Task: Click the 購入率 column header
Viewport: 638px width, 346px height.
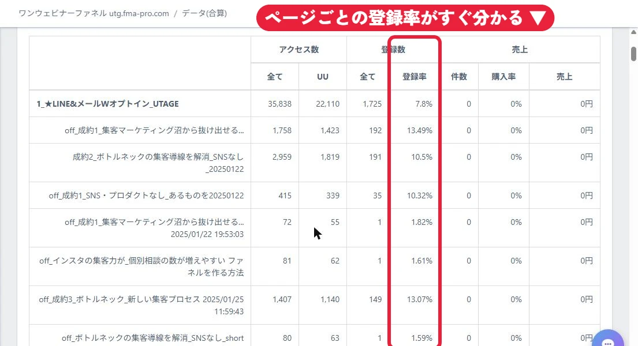Action: (503, 77)
